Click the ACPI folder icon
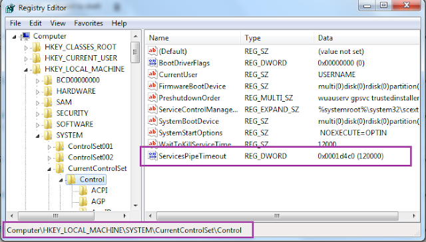Screen dimensions: 426x242 tap(83, 191)
